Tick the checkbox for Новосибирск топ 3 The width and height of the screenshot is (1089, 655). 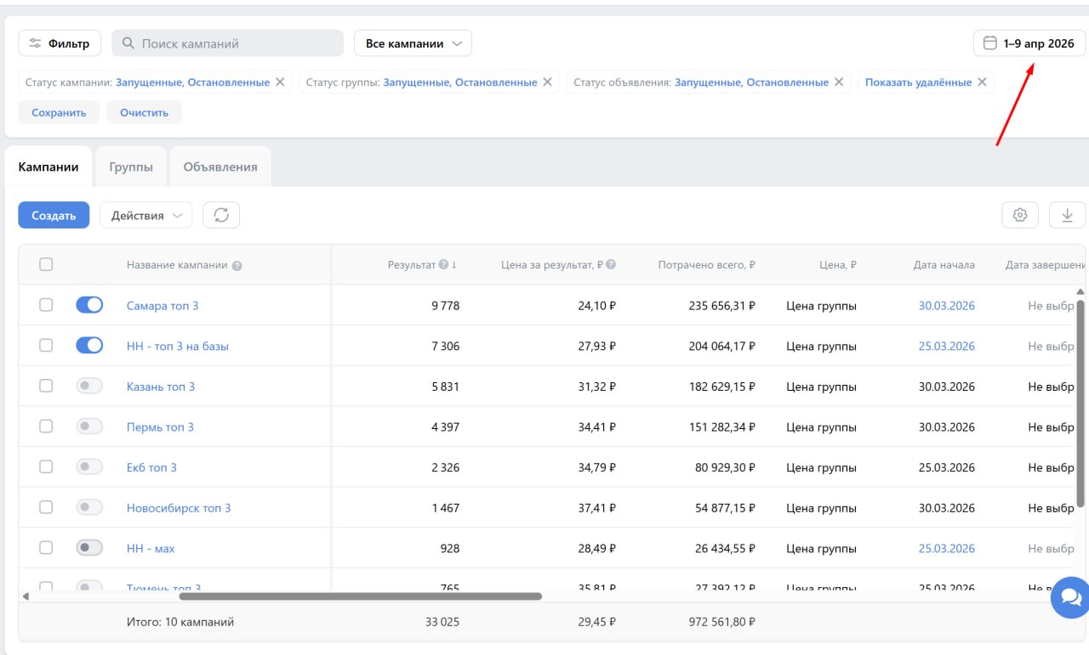46,507
